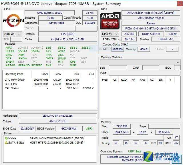Click the BIOS Version field 6KCN28WW

69,129
